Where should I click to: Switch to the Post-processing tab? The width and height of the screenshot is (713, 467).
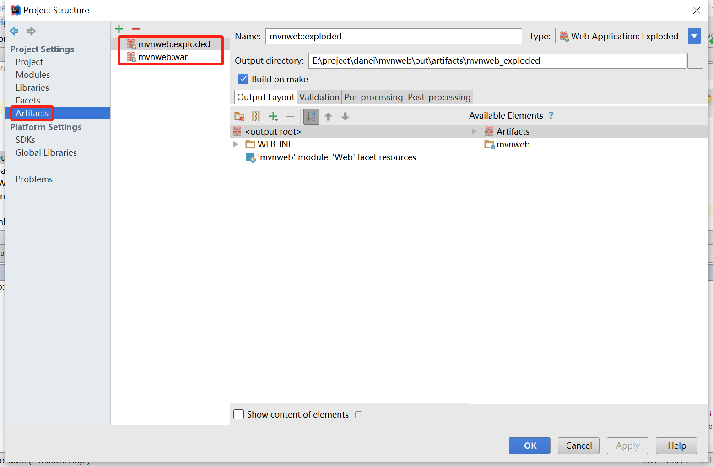click(x=439, y=97)
